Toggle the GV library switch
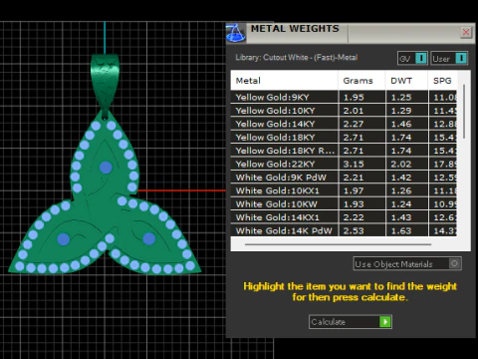Screen dimensions: 478x359 pyautogui.click(x=412, y=59)
